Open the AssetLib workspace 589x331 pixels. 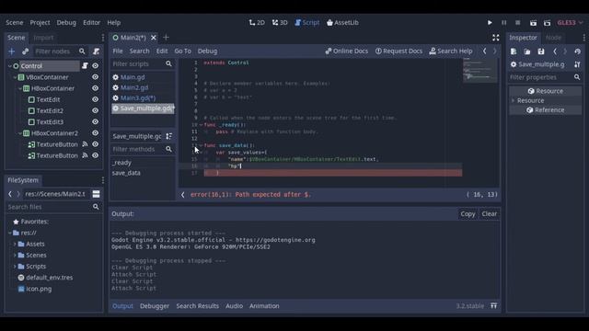[x=342, y=22]
